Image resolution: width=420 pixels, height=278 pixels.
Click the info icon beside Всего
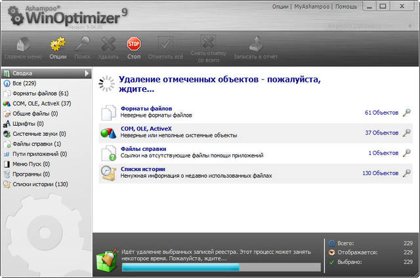click(331, 243)
